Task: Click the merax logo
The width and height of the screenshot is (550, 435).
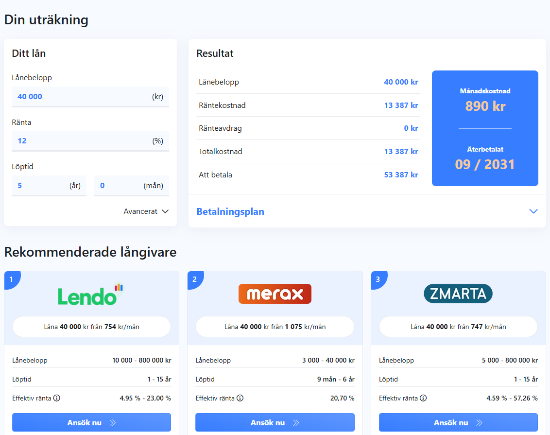Action: pyautogui.click(x=275, y=294)
